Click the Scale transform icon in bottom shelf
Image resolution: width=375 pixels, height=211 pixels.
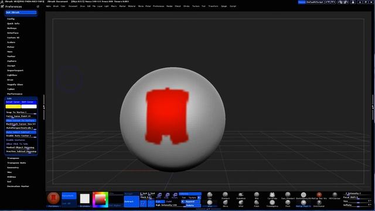point(167,195)
